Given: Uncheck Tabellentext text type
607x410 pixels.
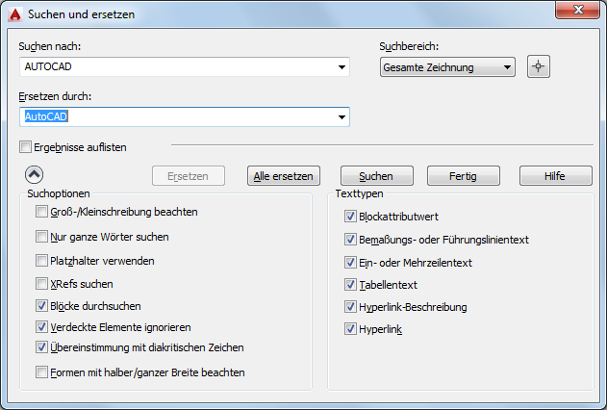Looking at the screenshot, I should 350,285.
